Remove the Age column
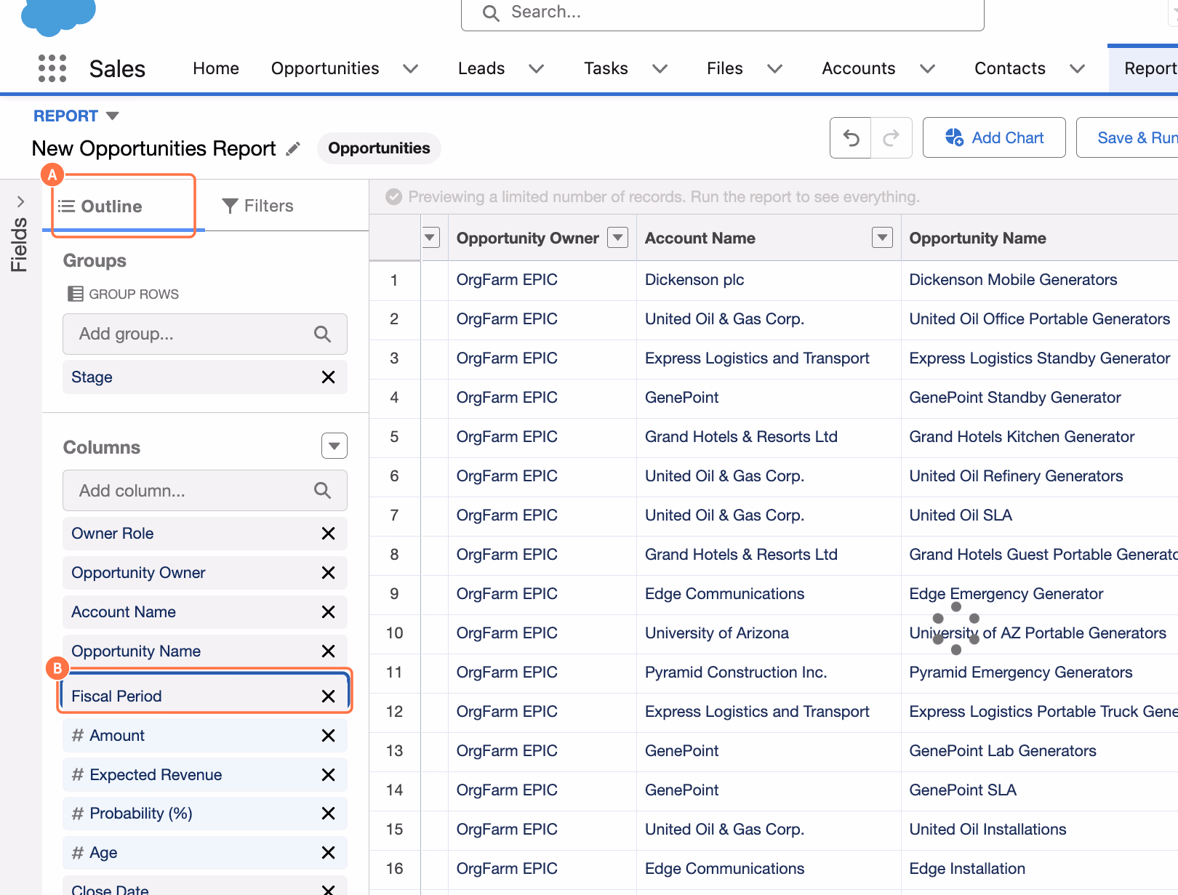Image resolution: width=1178 pixels, height=895 pixels. tap(329, 853)
